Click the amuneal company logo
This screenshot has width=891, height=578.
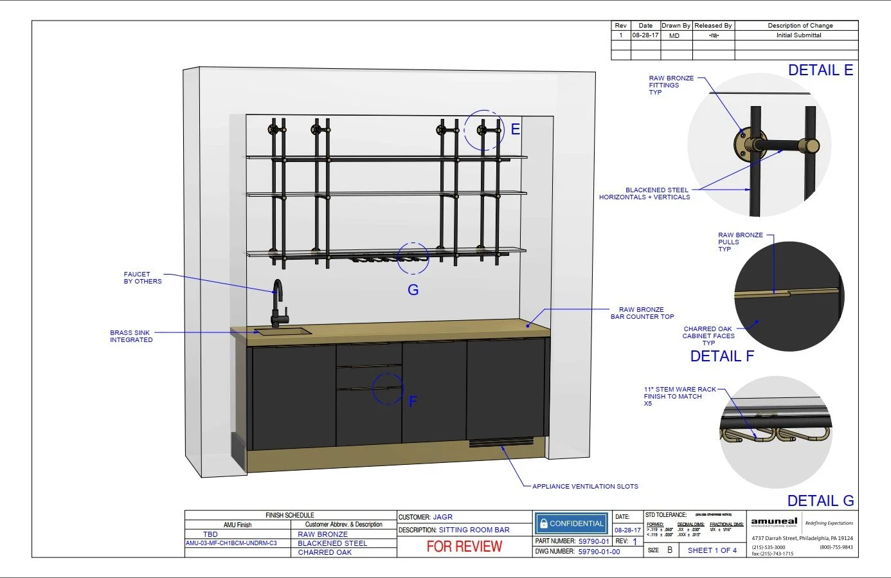774,522
